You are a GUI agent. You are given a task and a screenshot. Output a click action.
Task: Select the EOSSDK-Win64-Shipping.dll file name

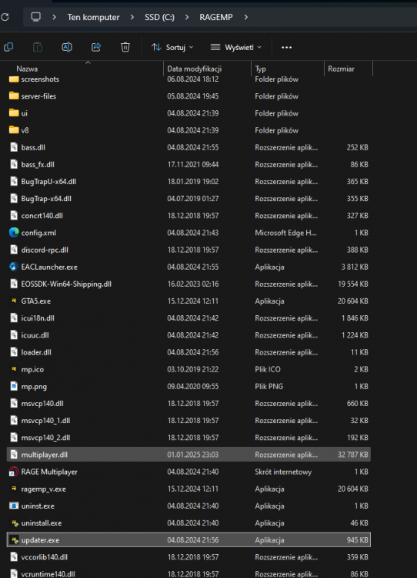click(66, 284)
